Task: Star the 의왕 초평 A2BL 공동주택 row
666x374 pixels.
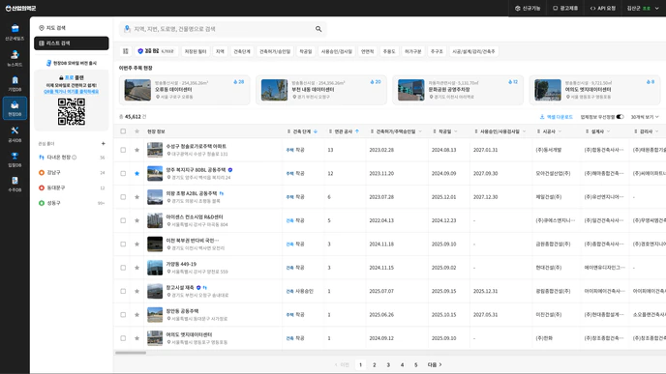Action: 136,197
